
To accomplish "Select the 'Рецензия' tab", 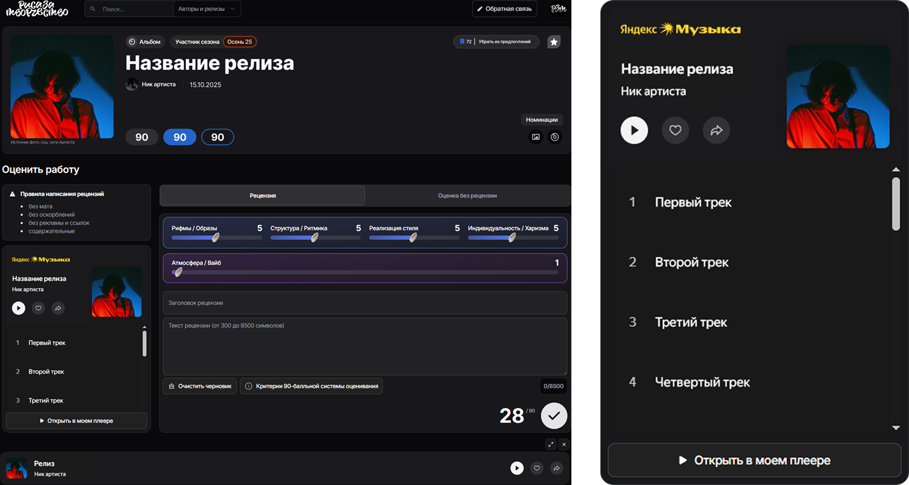I will tap(262, 196).
